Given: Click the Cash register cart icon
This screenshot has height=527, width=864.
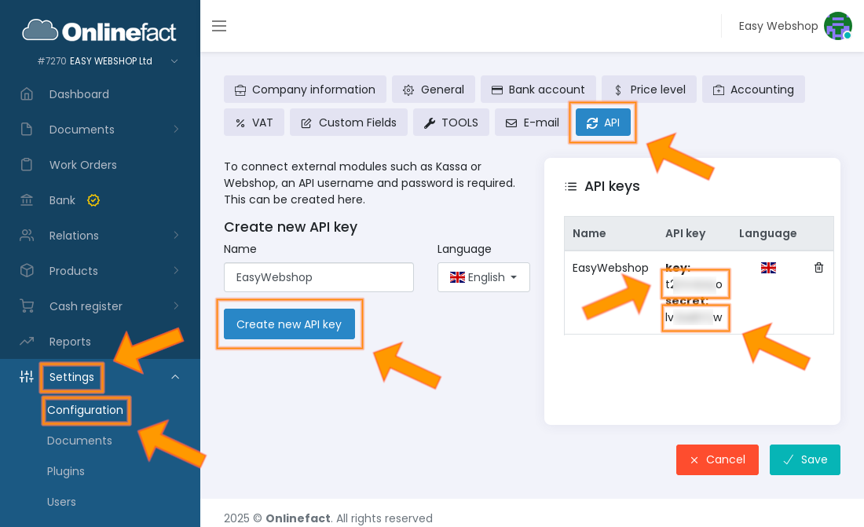Looking at the screenshot, I should pyautogui.click(x=27, y=306).
